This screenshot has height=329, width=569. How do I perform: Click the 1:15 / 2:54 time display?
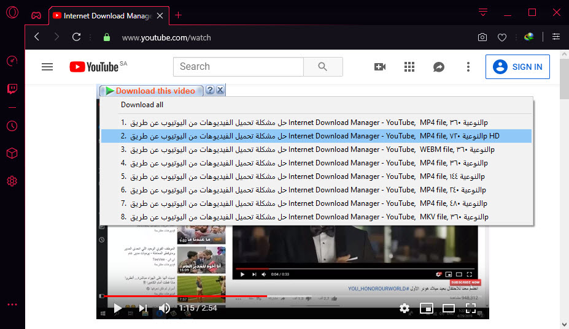coord(198,308)
